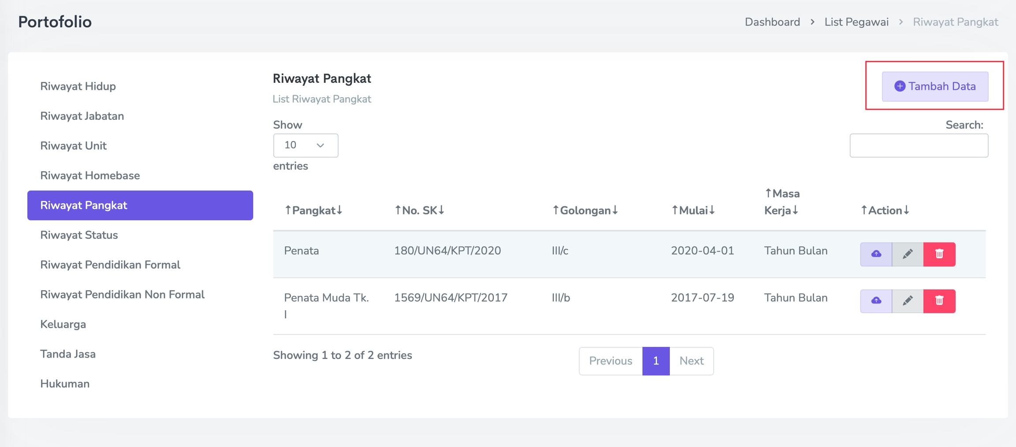Viewport: 1016px width, 447px height.
Task: Sort table by Pangkat column
Action: (x=314, y=211)
